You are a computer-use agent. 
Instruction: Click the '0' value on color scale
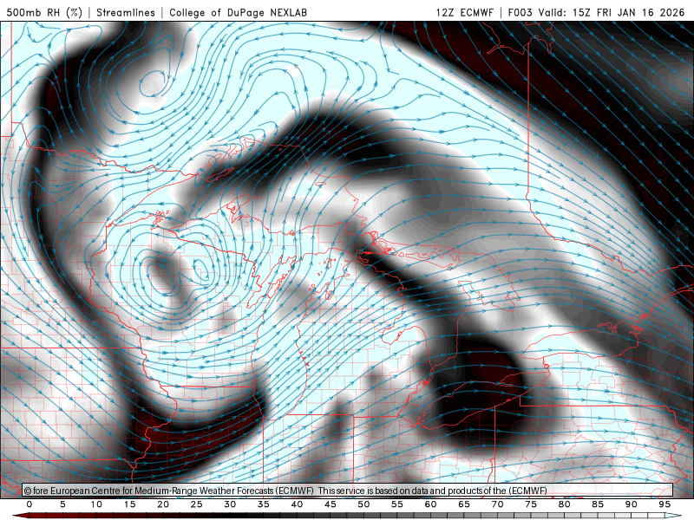(29, 504)
